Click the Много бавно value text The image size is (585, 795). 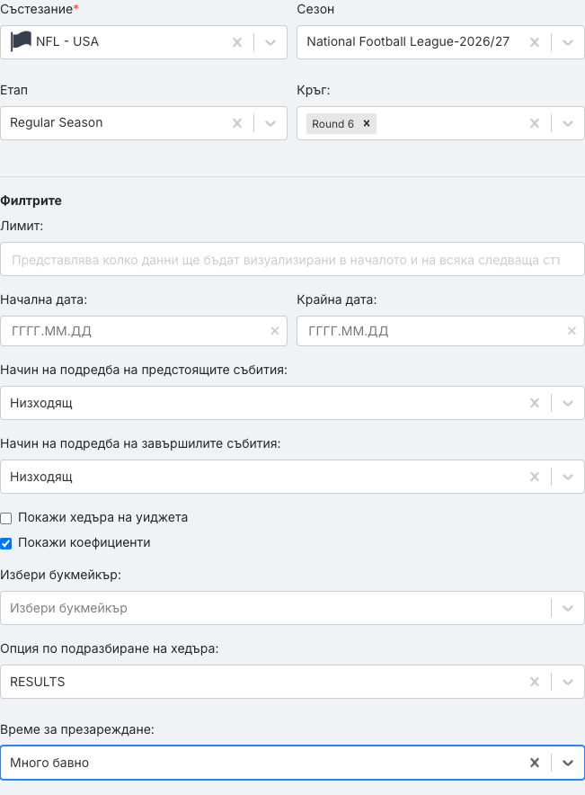(49, 763)
